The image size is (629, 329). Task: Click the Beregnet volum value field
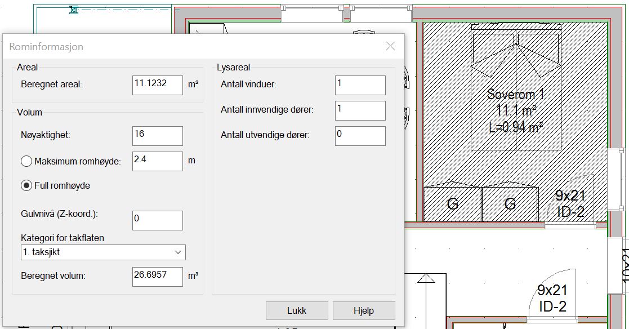coord(158,277)
